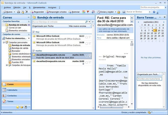Switch to Tareas navigation button
Screen dimensions: 168x115
[16, 101]
